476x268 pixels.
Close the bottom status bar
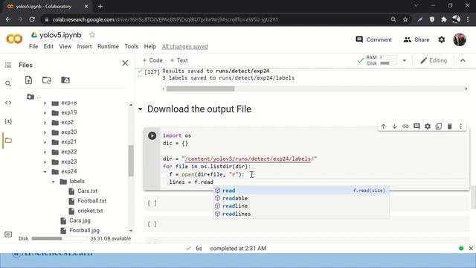471,248
